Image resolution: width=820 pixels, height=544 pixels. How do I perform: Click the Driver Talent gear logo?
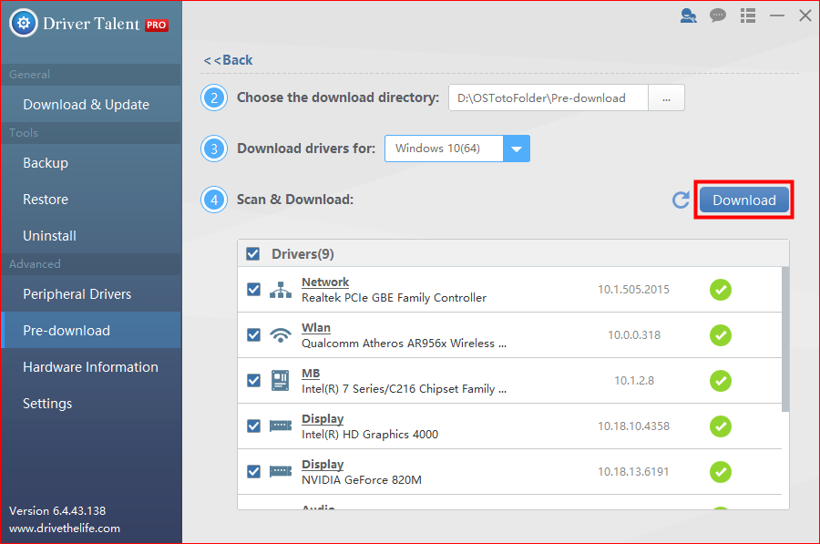(24, 23)
